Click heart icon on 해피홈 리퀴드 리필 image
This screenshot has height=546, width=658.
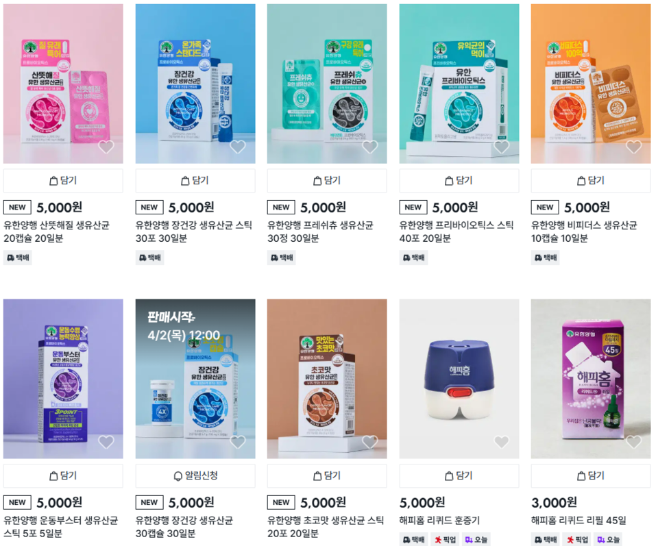pyautogui.click(x=633, y=442)
